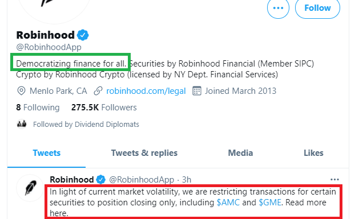Click the chain link icon before robinhood.com/legal
363x219 pixels.
pos(98,91)
